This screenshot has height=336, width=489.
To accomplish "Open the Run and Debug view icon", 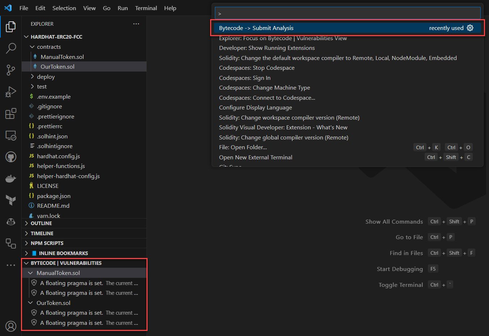I will click(11, 92).
